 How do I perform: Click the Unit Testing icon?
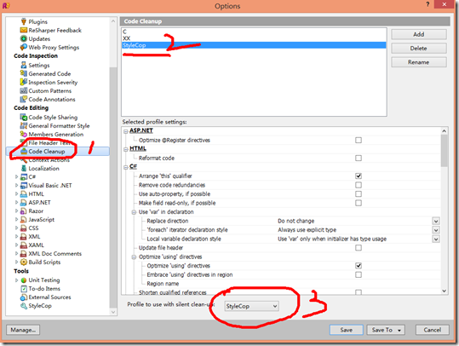(x=24, y=280)
